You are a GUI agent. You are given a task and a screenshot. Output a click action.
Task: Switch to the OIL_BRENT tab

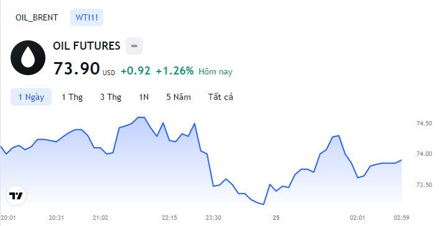(x=37, y=17)
